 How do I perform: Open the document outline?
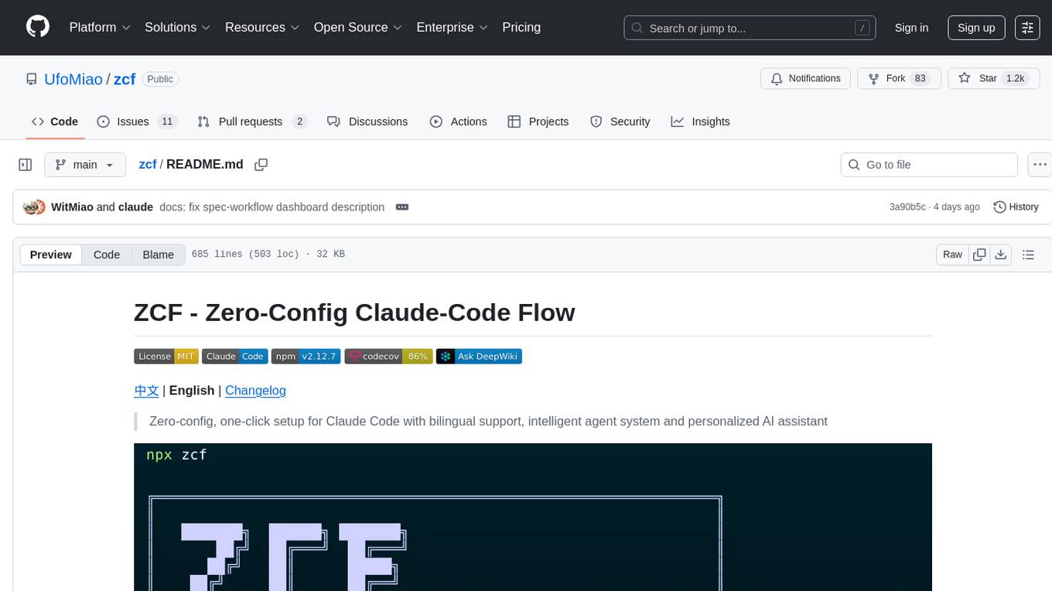[x=1028, y=255]
